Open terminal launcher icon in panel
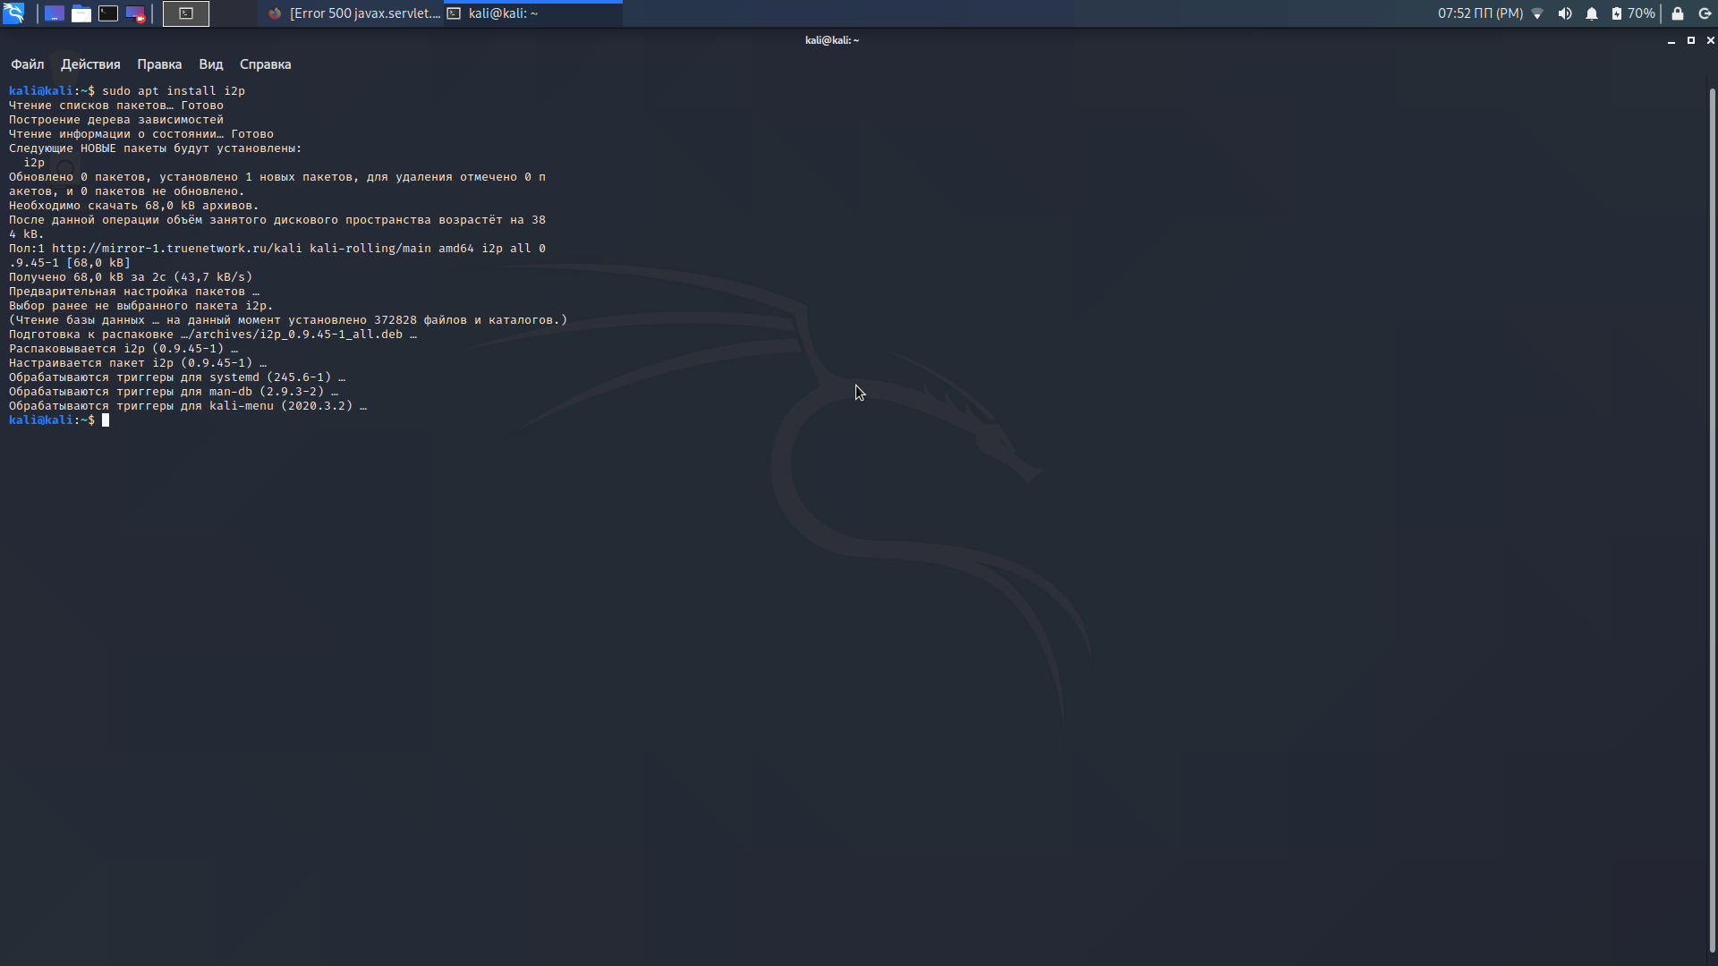Screen dimensions: 1718x966 (x=108, y=13)
